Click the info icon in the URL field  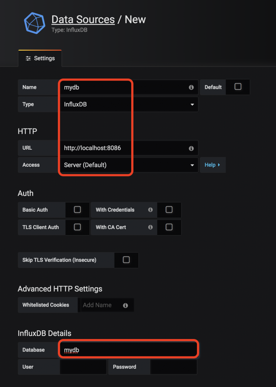191,148
